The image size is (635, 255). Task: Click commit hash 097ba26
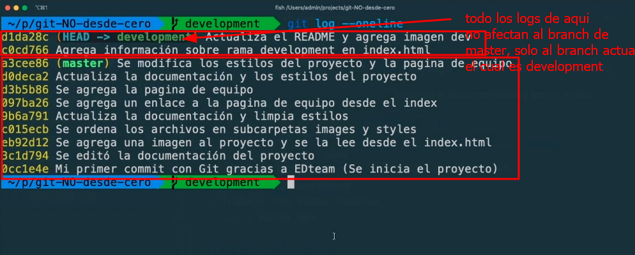pos(25,103)
